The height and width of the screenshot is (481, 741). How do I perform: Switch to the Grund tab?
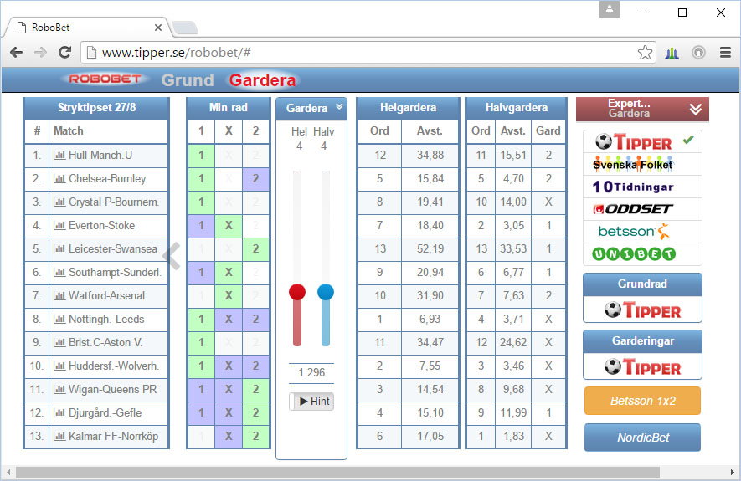[188, 80]
